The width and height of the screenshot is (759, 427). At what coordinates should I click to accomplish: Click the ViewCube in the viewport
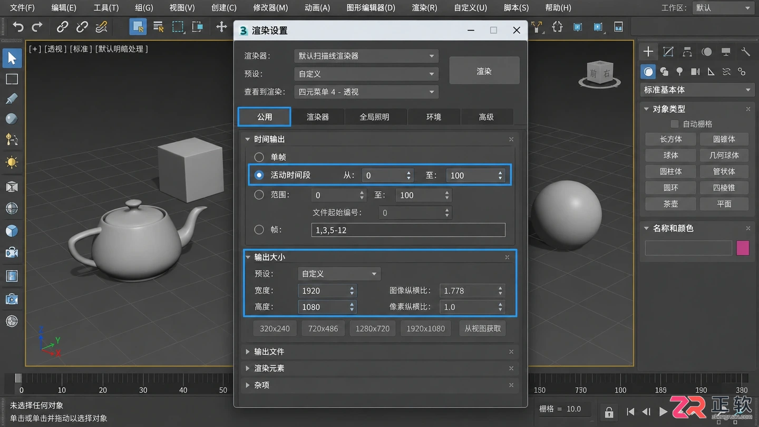tap(600, 74)
